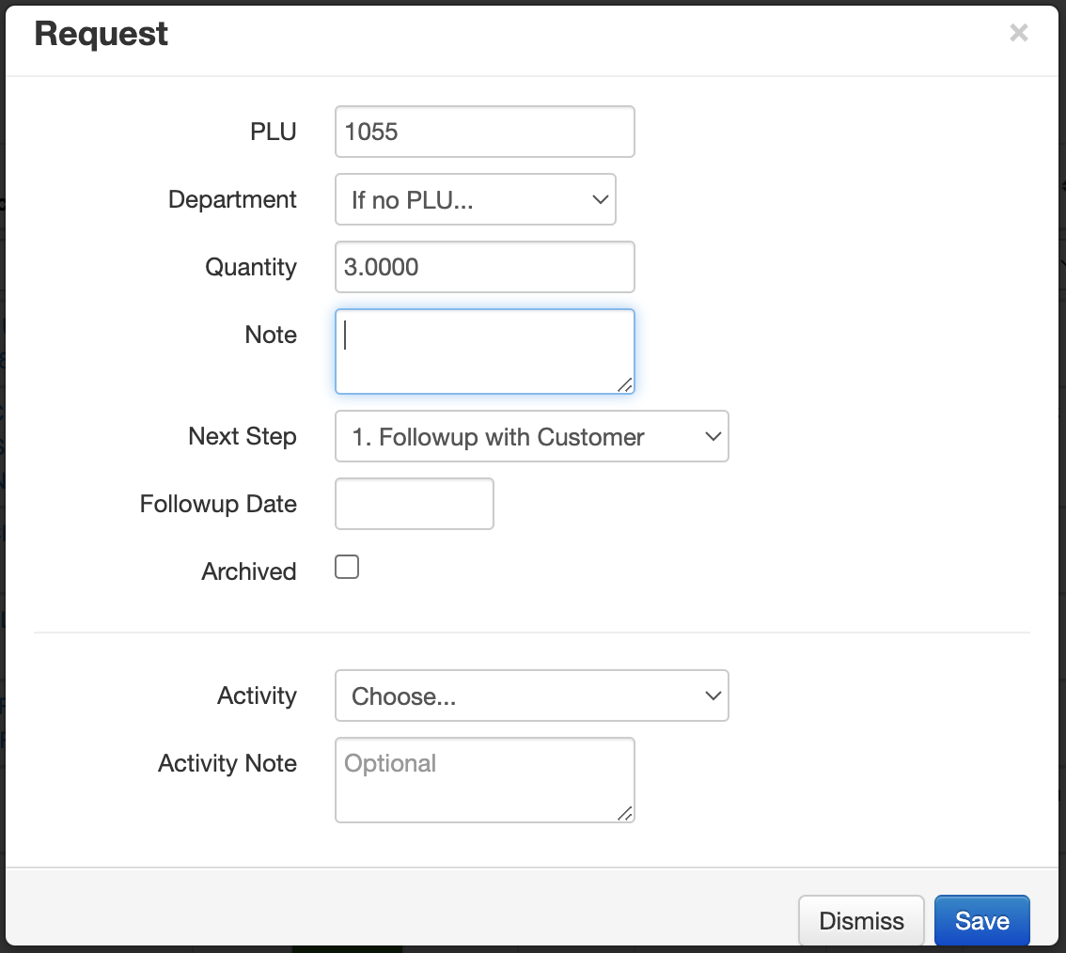Image resolution: width=1066 pixels, height=953 pixels.
Task: Close the Request dialog with the X
Action: [x=1018, y=34]
